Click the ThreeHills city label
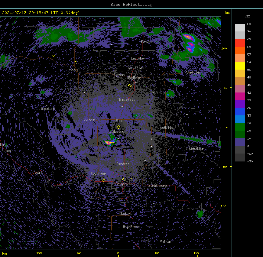The image size is (263, 257). click(164, 128)
